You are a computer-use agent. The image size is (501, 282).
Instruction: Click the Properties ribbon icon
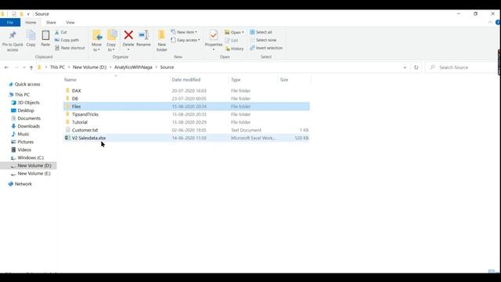(x=214, y=35)
